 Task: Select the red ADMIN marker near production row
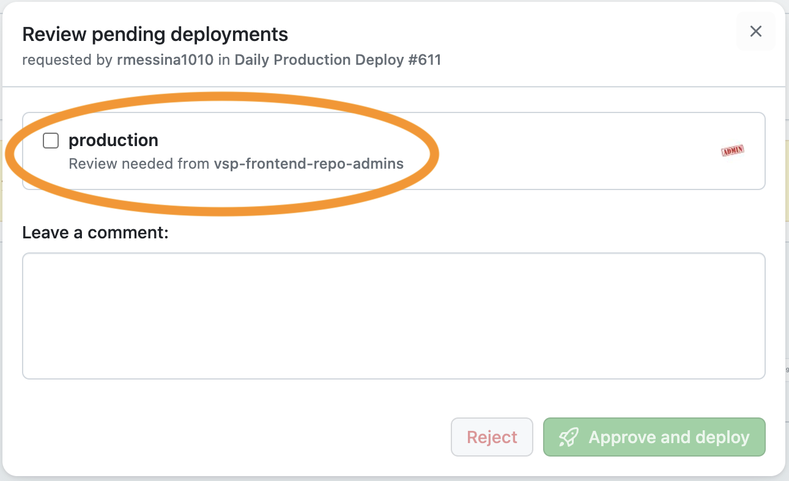[732, 151]
